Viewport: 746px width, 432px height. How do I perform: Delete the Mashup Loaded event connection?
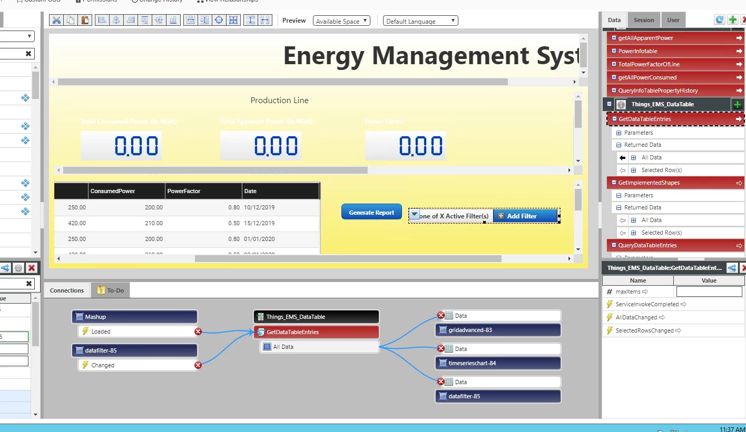(198, 331)
